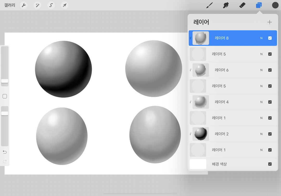Add a new layer with plus button

tap(270, 22)
